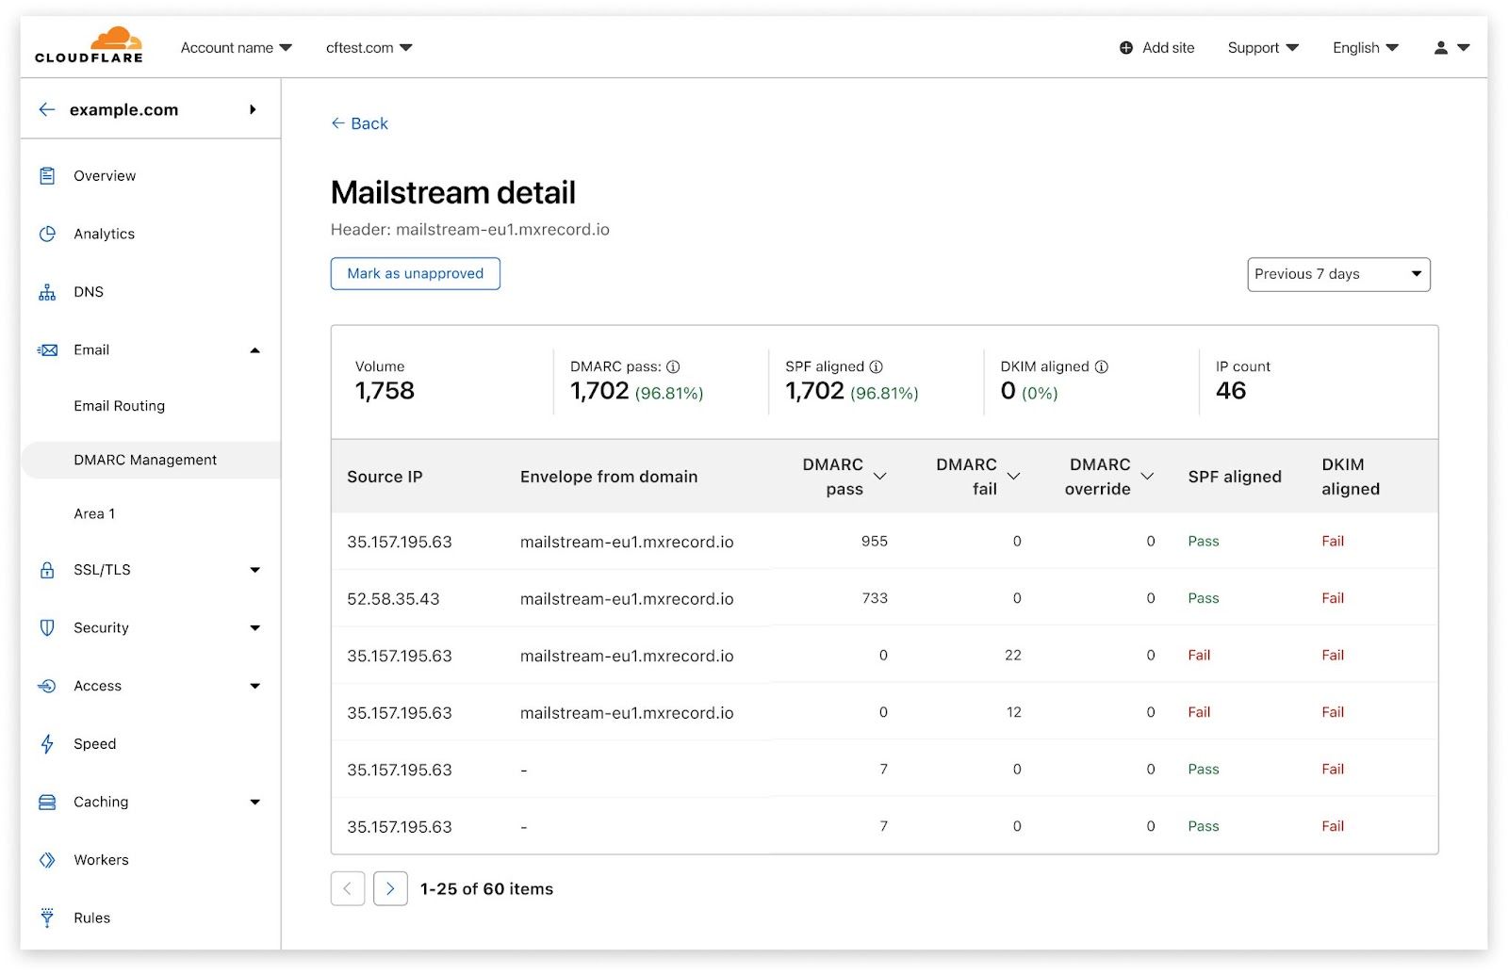This screenshot has width=1508, height=974.
Task: Expand the Caching section
Action: click(254, 802)
